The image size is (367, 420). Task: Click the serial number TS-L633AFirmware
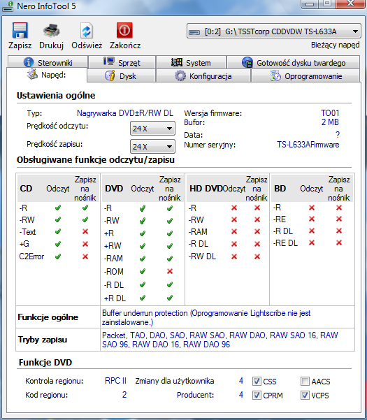[308, 145]
